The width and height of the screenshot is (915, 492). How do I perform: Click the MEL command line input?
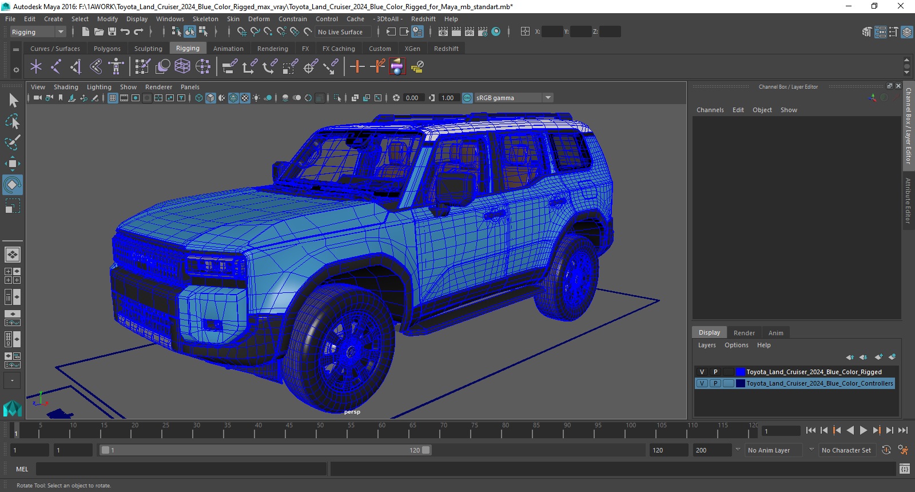pos(181,469)
